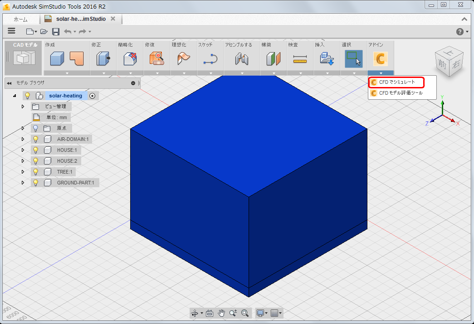Open the redo history dropdown arrow

pos(89,32)
